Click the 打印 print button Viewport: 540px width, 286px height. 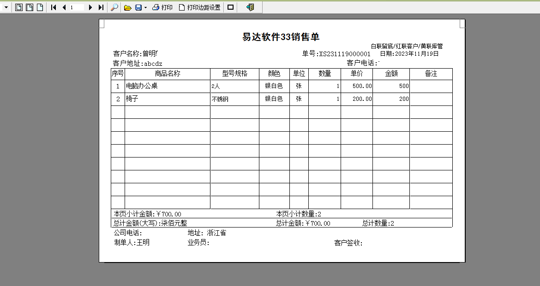(162, 7)
